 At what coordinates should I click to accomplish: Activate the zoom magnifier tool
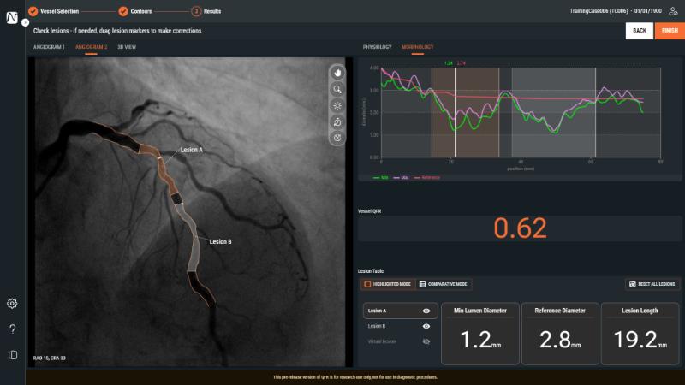337,88
